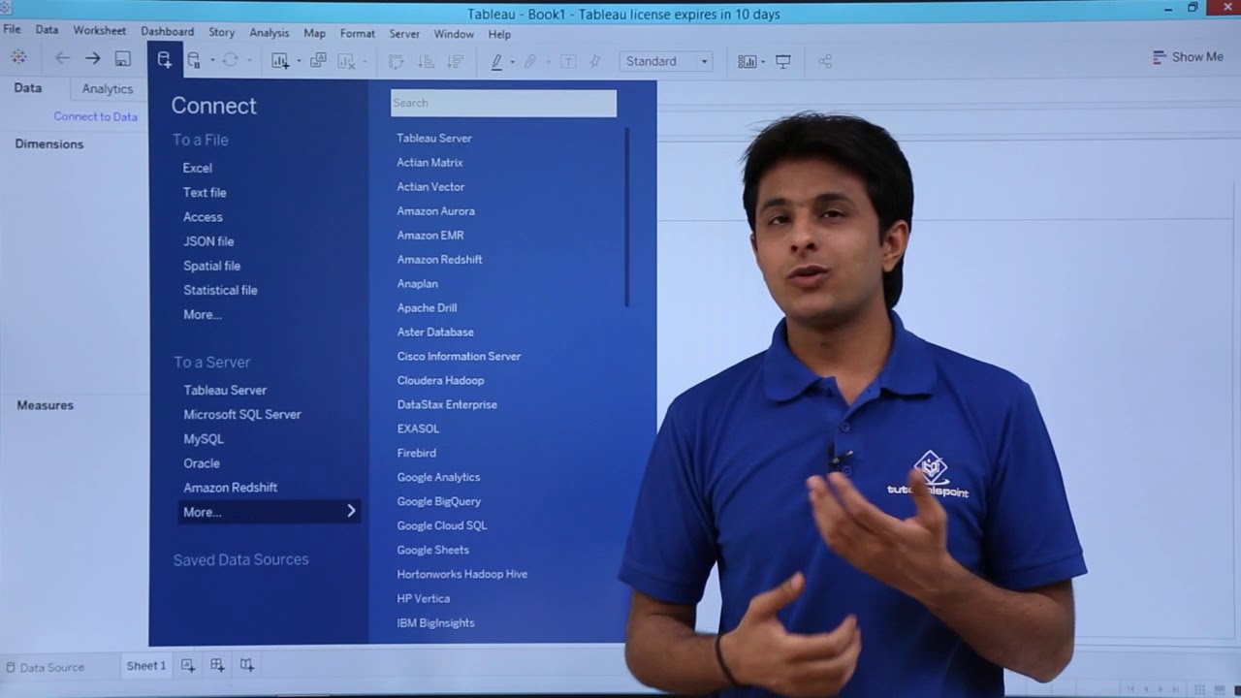Viewport: 1241px width, 698px height.
Task: Add new worksheet icon beside Sheet 1
Action: pyautogui.click(x=188, y=665)
